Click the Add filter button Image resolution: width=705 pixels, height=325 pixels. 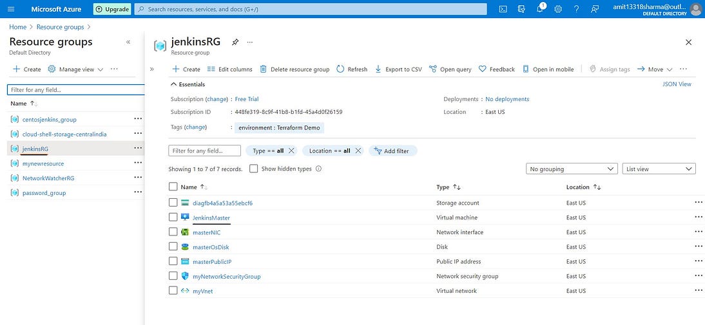[392, 151]
